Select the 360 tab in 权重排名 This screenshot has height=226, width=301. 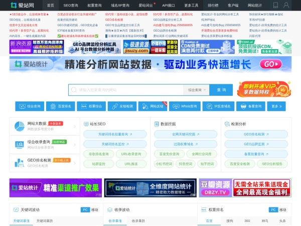tap(247, 221)
